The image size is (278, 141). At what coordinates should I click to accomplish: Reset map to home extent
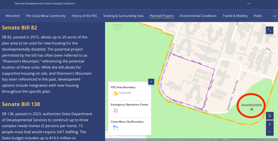[x=270, y=116]
